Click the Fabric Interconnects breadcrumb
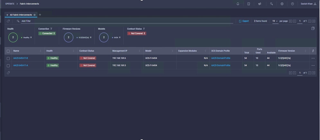This screenshot has width=320, height=140. click(x=29, y=4)
